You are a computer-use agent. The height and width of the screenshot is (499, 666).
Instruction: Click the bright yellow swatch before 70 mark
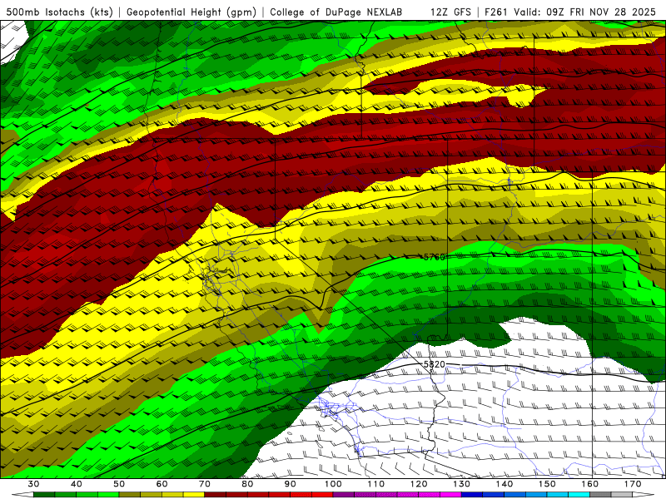[194, 495]
